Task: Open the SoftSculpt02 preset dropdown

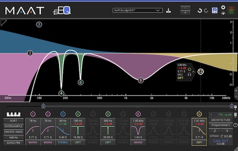Action: [x=138, y=10]
